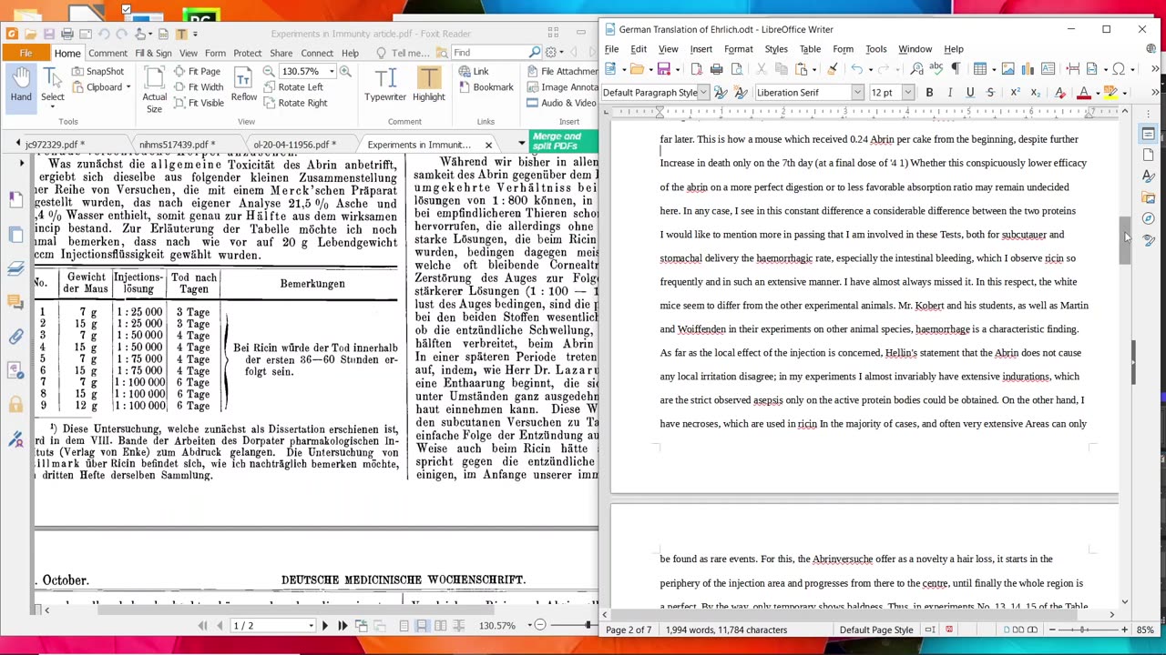This screenshot has height=655, width=1166.
Task: Add a Bookmark in Foxit Reader
Action: [x=486, y=87]
